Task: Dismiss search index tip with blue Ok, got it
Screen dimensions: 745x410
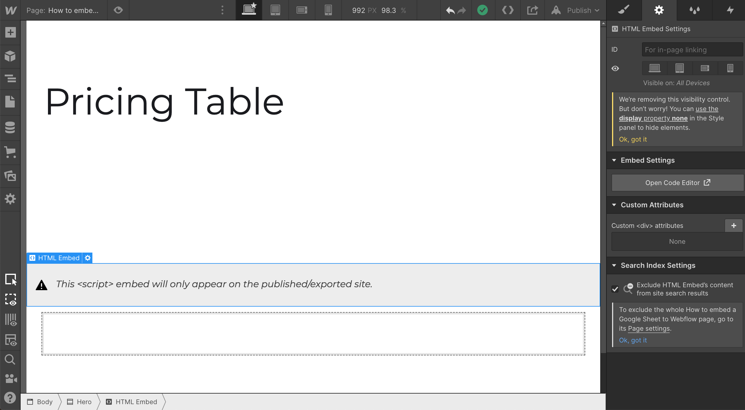Action: pos(633,340)
